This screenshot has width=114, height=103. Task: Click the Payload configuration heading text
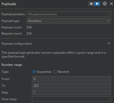(x=17, y=44)
